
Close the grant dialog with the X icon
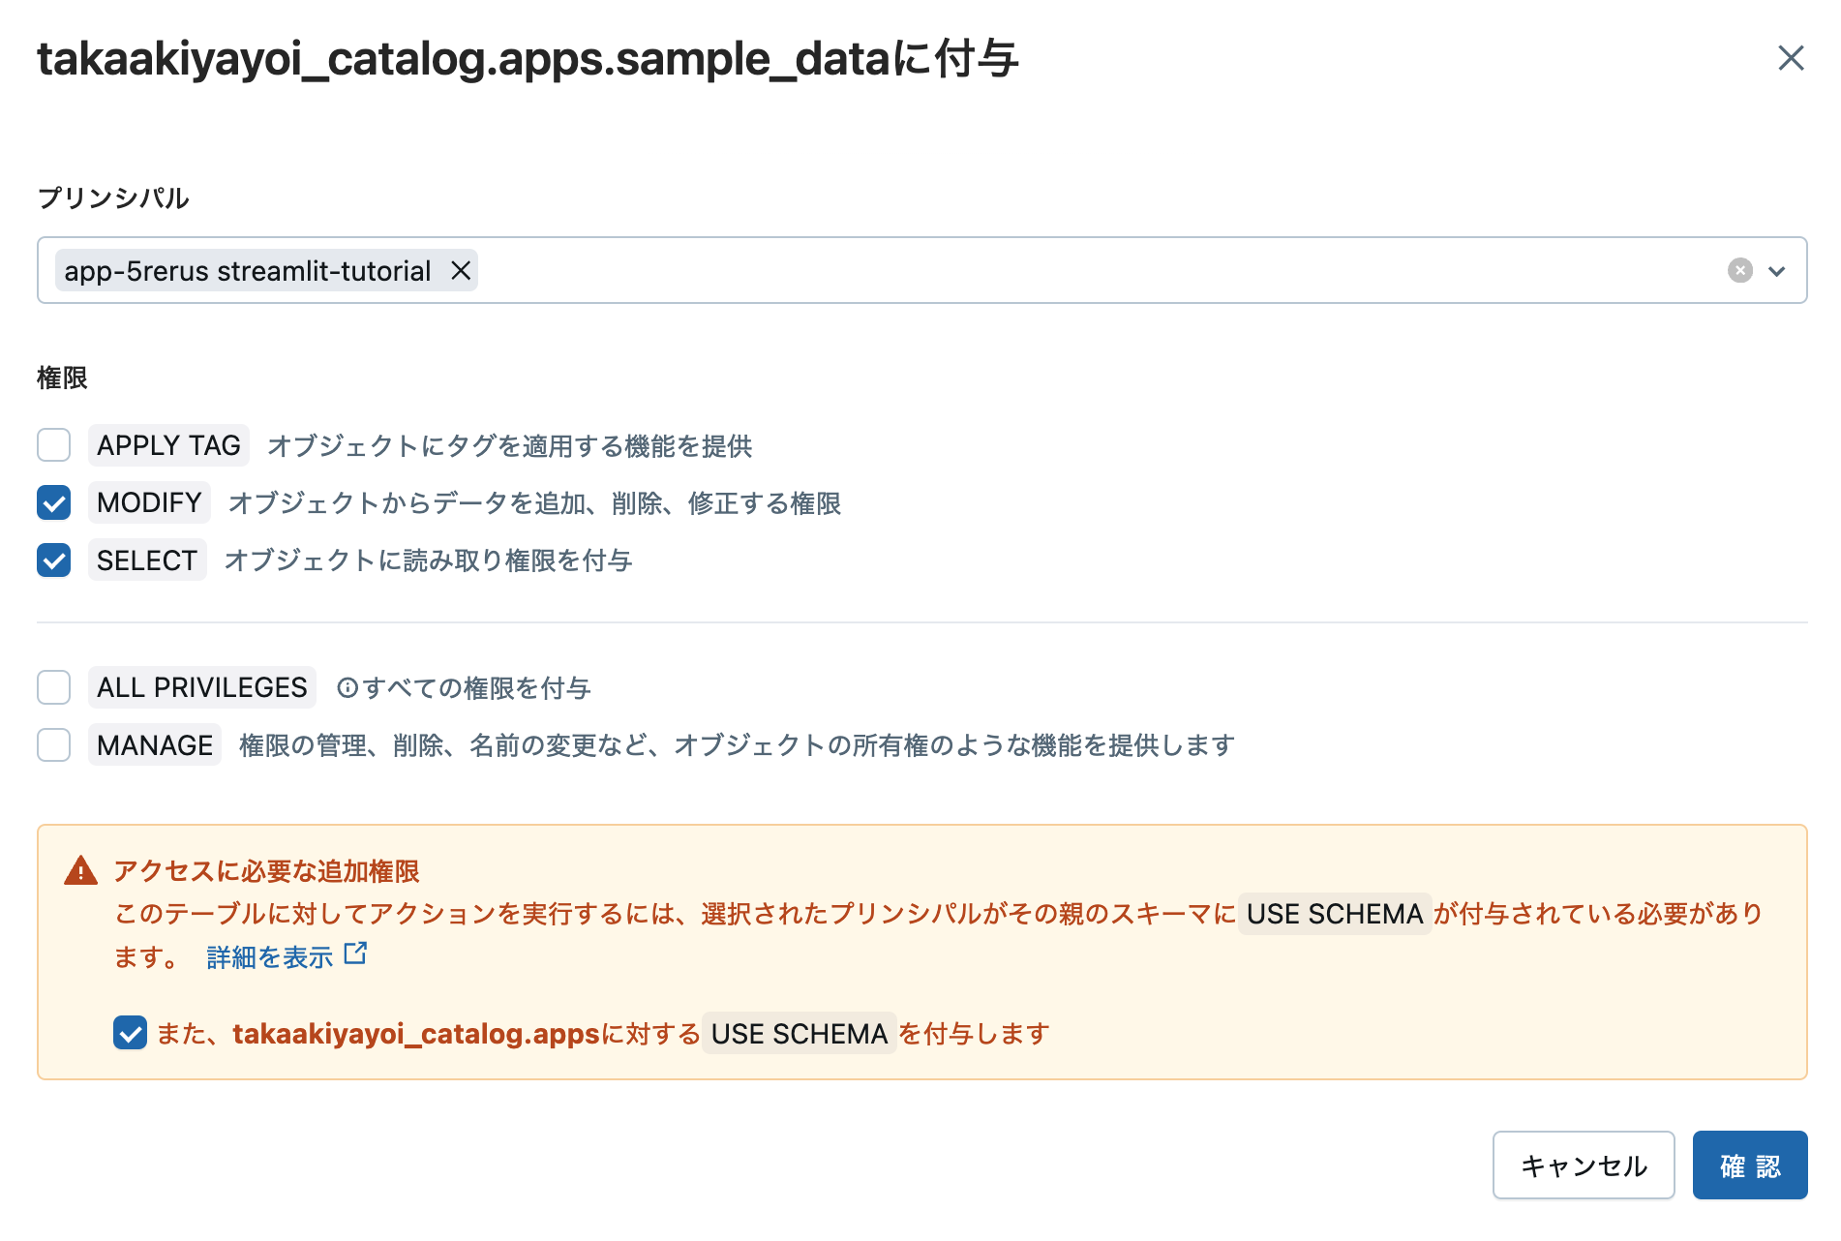click(1792, 58)
